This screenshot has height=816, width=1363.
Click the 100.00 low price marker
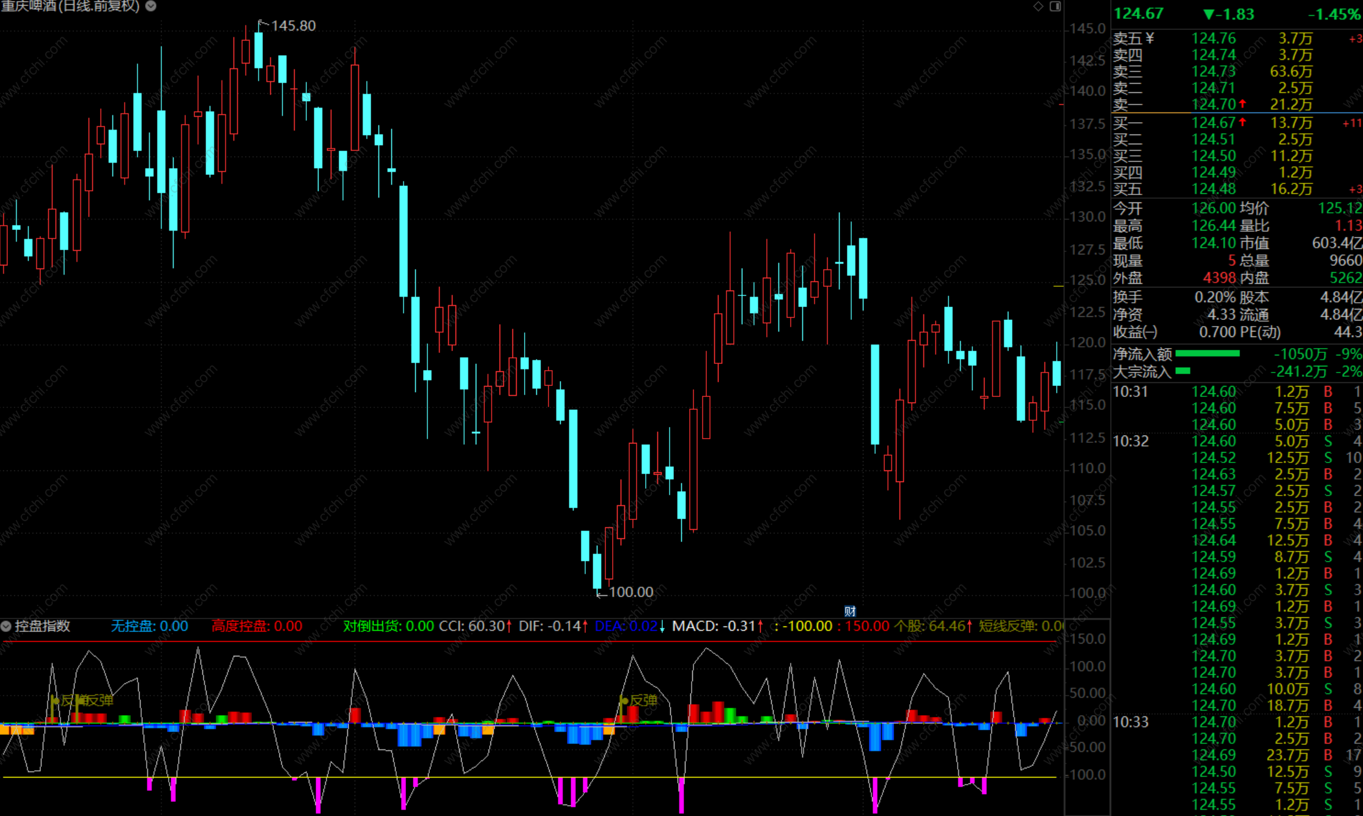click(630, 592)
